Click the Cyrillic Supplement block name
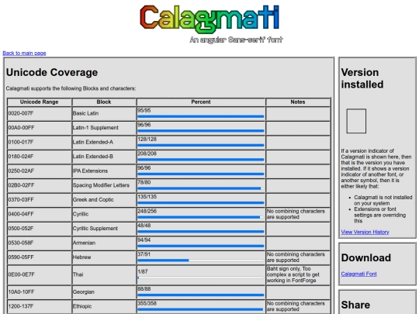The image size is (419, 314). [95, 229]
